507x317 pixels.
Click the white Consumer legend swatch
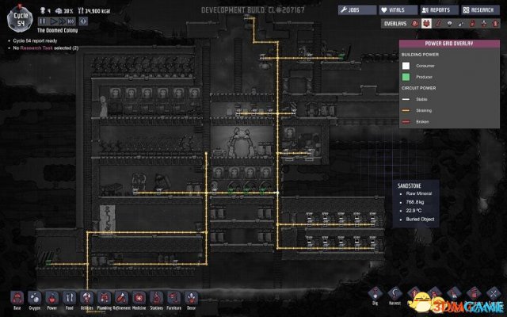(406, 66)
